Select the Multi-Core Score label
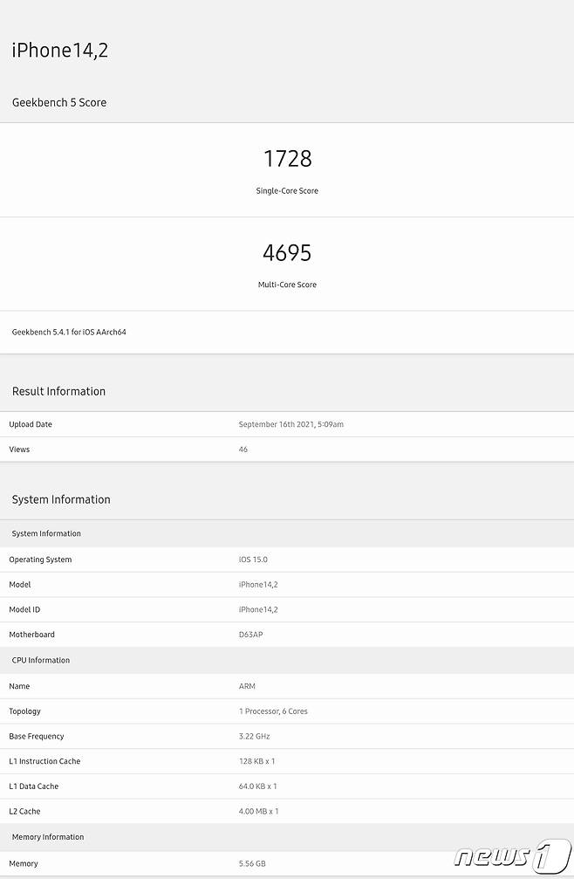This screenshot has width=574, height=879. click(287, 285)
